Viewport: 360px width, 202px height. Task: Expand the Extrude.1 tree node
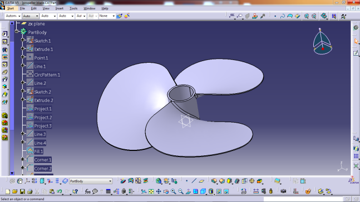tap(22, 48)
